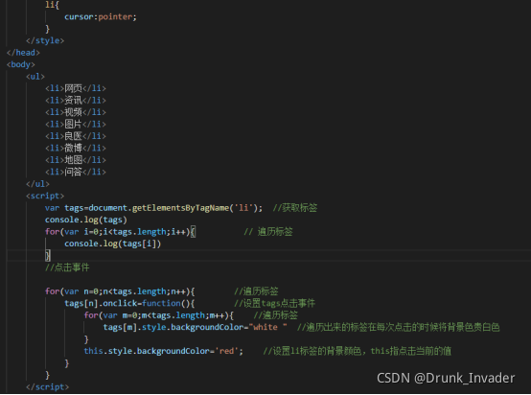Click the <li>微博</li> line
Screen dimensions: 531x395
pyautogui.click(x=76, y=148)
